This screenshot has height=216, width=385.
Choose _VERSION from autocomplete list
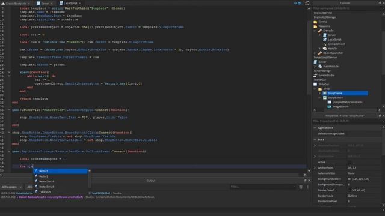(x=60, y=192)
